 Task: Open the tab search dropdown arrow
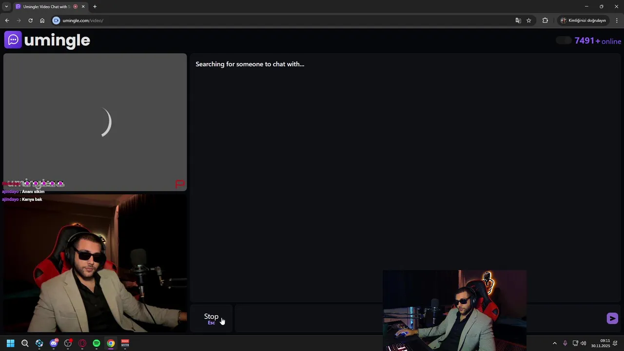(6, 7)
